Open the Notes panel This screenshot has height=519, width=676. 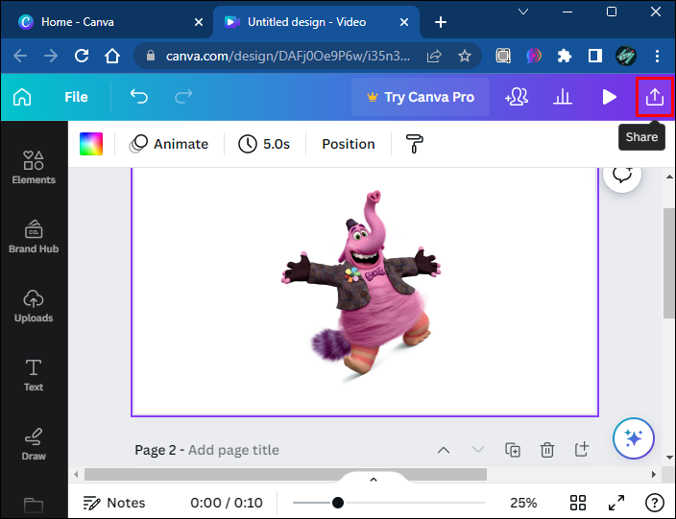114,503
